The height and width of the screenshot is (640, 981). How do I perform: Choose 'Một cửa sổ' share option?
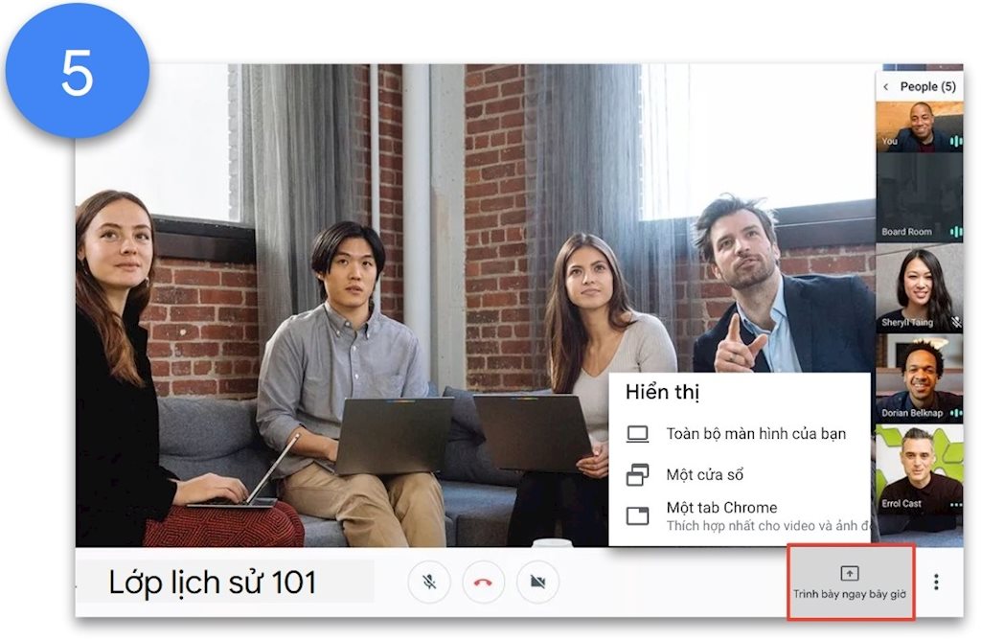[705, 474]
